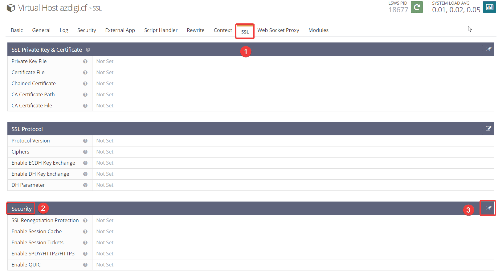Edit the SSL Private Key & Certificate section

coord(488,49)
